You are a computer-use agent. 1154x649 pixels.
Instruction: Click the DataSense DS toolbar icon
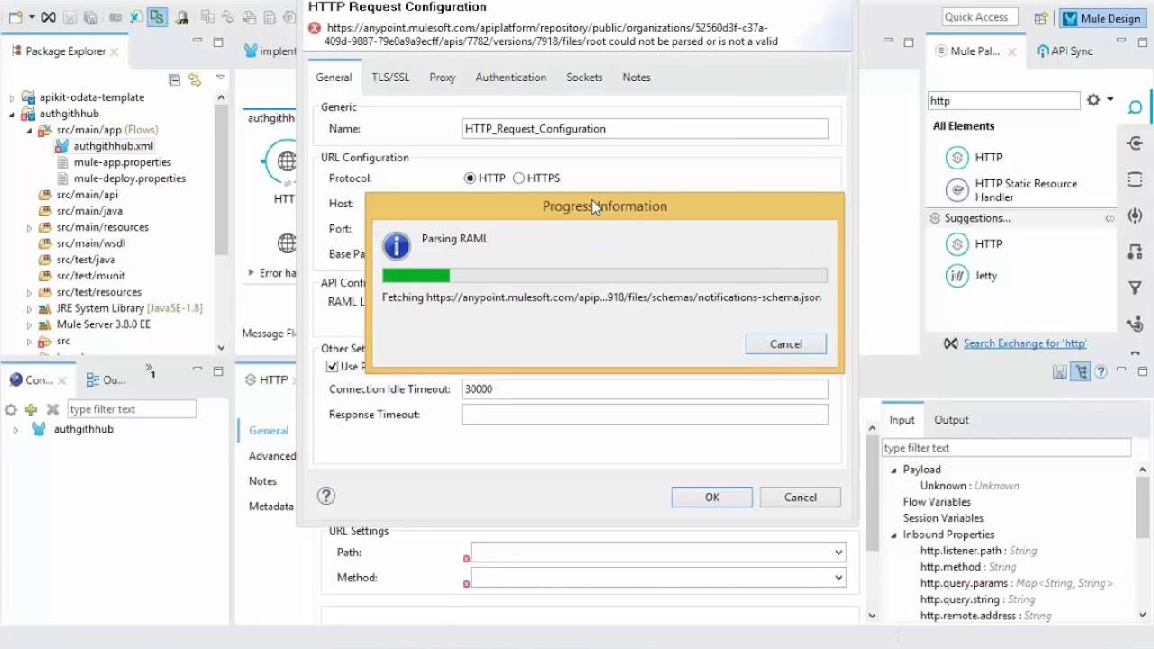click(x=158, y=17)
